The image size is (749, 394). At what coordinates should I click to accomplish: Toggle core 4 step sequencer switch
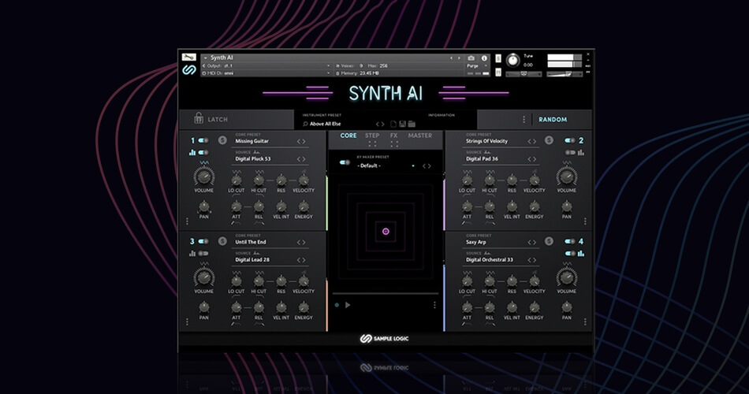coord(570,254)
